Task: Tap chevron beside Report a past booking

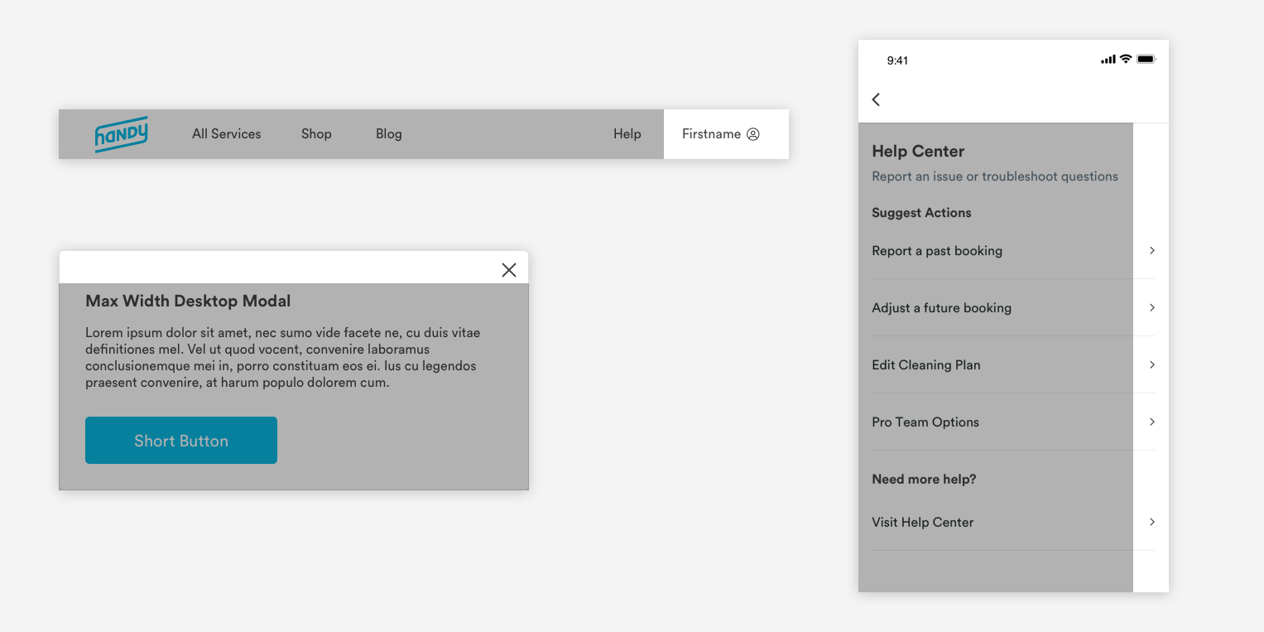Action: pyautogui.click(x=1152, y=250)
